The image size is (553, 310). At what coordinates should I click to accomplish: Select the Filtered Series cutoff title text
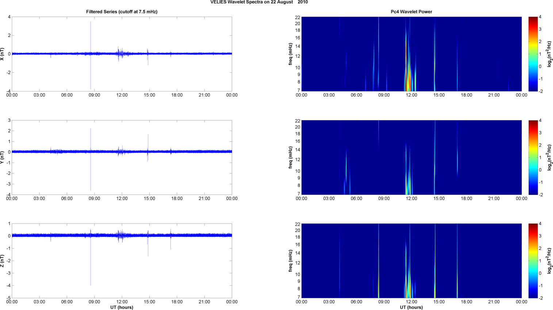122,12
